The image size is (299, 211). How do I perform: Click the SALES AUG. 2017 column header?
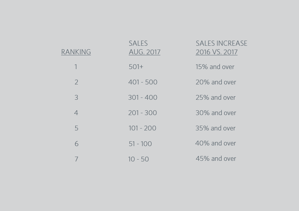point(144,48)
